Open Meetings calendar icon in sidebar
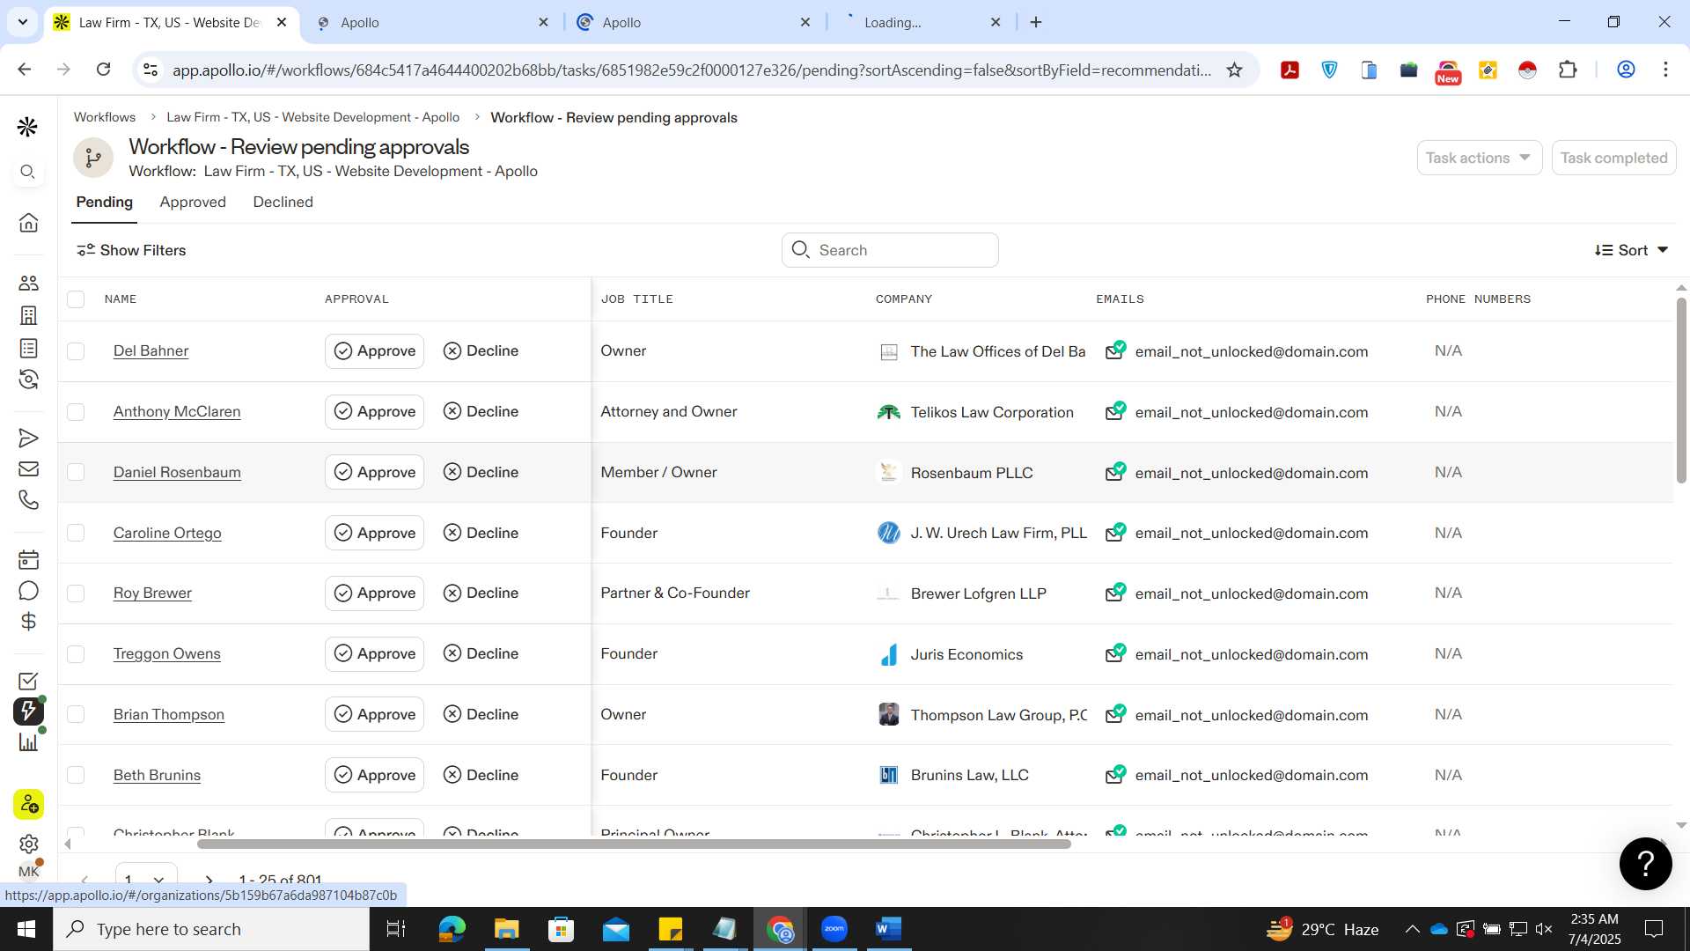The height and width of the screenshot is (951, 1690). pyautogui.click(x=28, y=559)
